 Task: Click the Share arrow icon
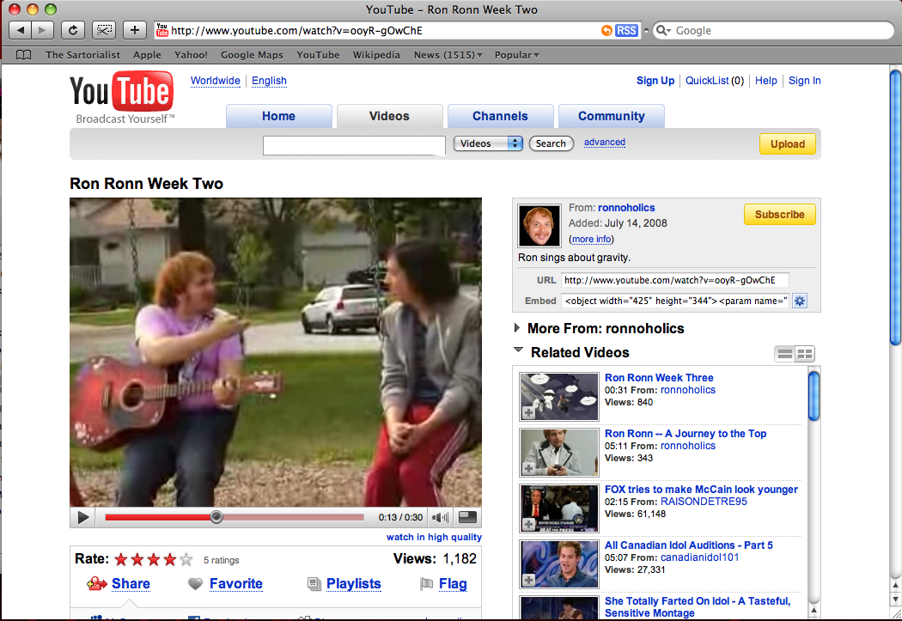96,584
